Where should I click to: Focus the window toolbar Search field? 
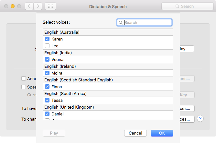[x=187, y=6]
